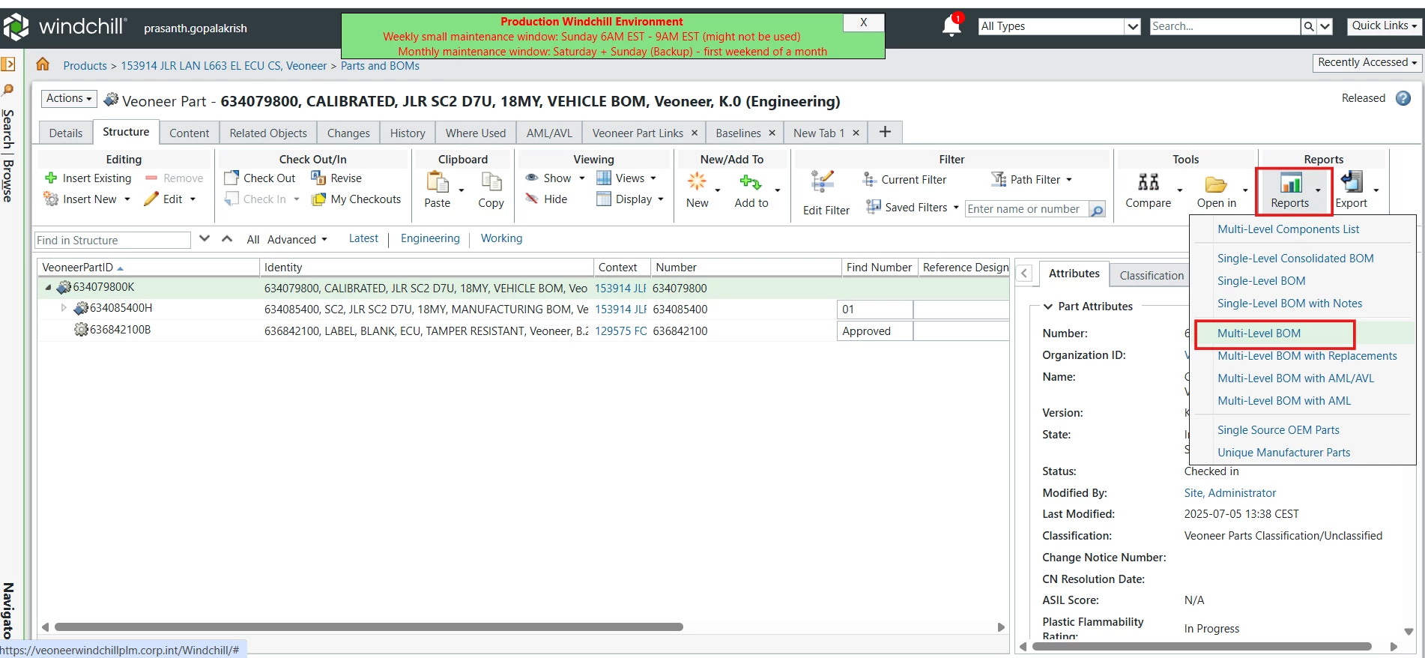Screen dimensions: 1425x658
Task: Open the Actions menu dropdown
Action: (x=68, y=98)
